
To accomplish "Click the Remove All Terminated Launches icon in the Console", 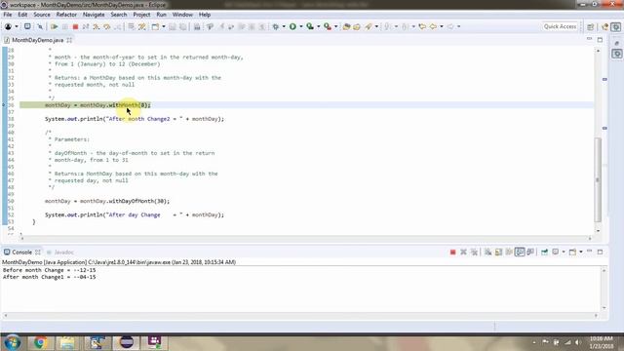I will pyautogui.click(x=474, y=252).
